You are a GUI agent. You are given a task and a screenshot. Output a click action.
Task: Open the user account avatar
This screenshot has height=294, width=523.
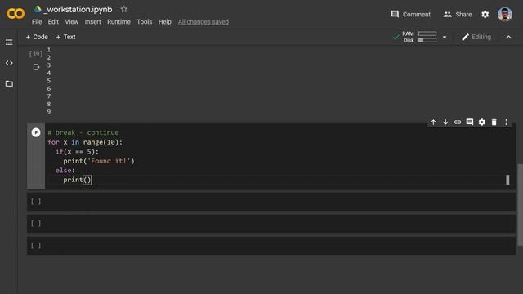tap(505, 15)
